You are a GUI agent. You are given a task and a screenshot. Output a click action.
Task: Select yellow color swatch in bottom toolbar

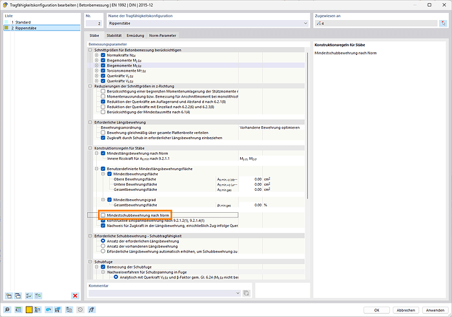29,310
